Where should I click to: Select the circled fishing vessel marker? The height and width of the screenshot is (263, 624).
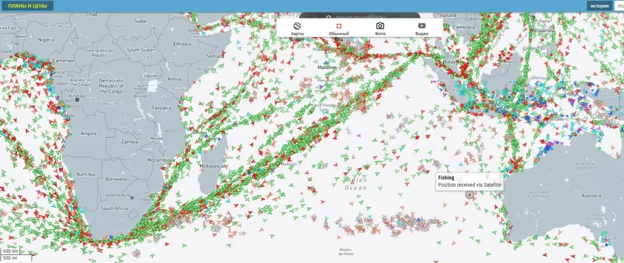click(x=469, y=194)
